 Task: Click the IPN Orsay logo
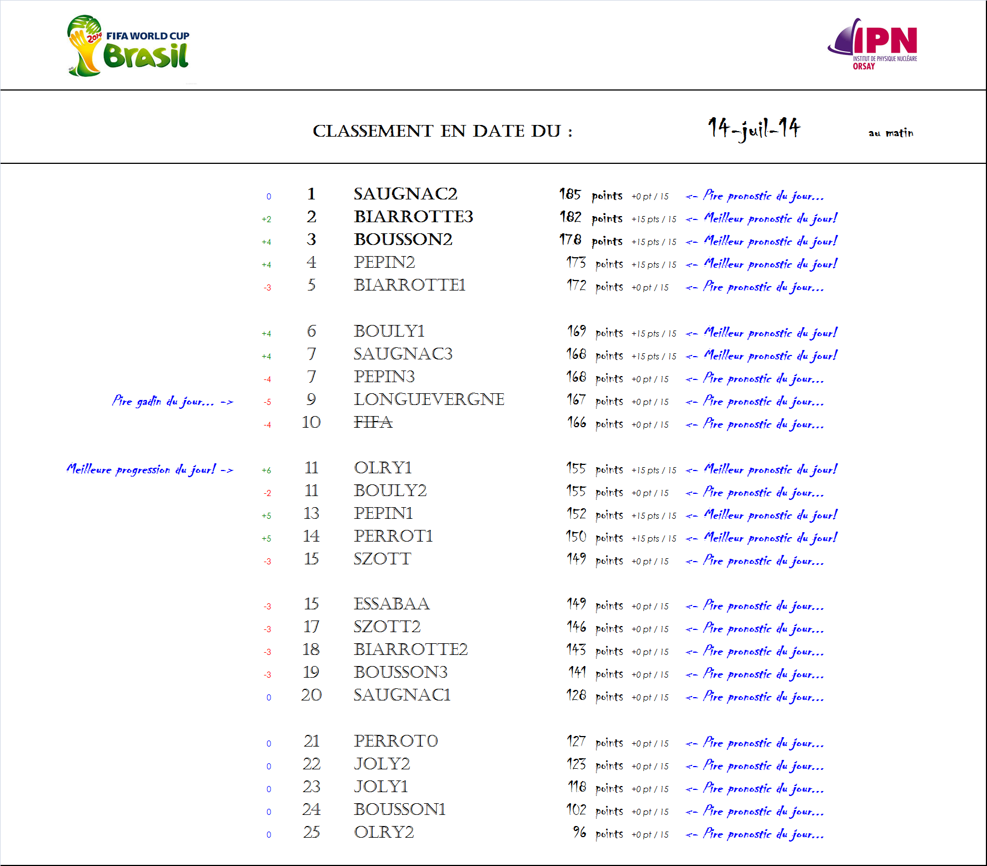873,44
